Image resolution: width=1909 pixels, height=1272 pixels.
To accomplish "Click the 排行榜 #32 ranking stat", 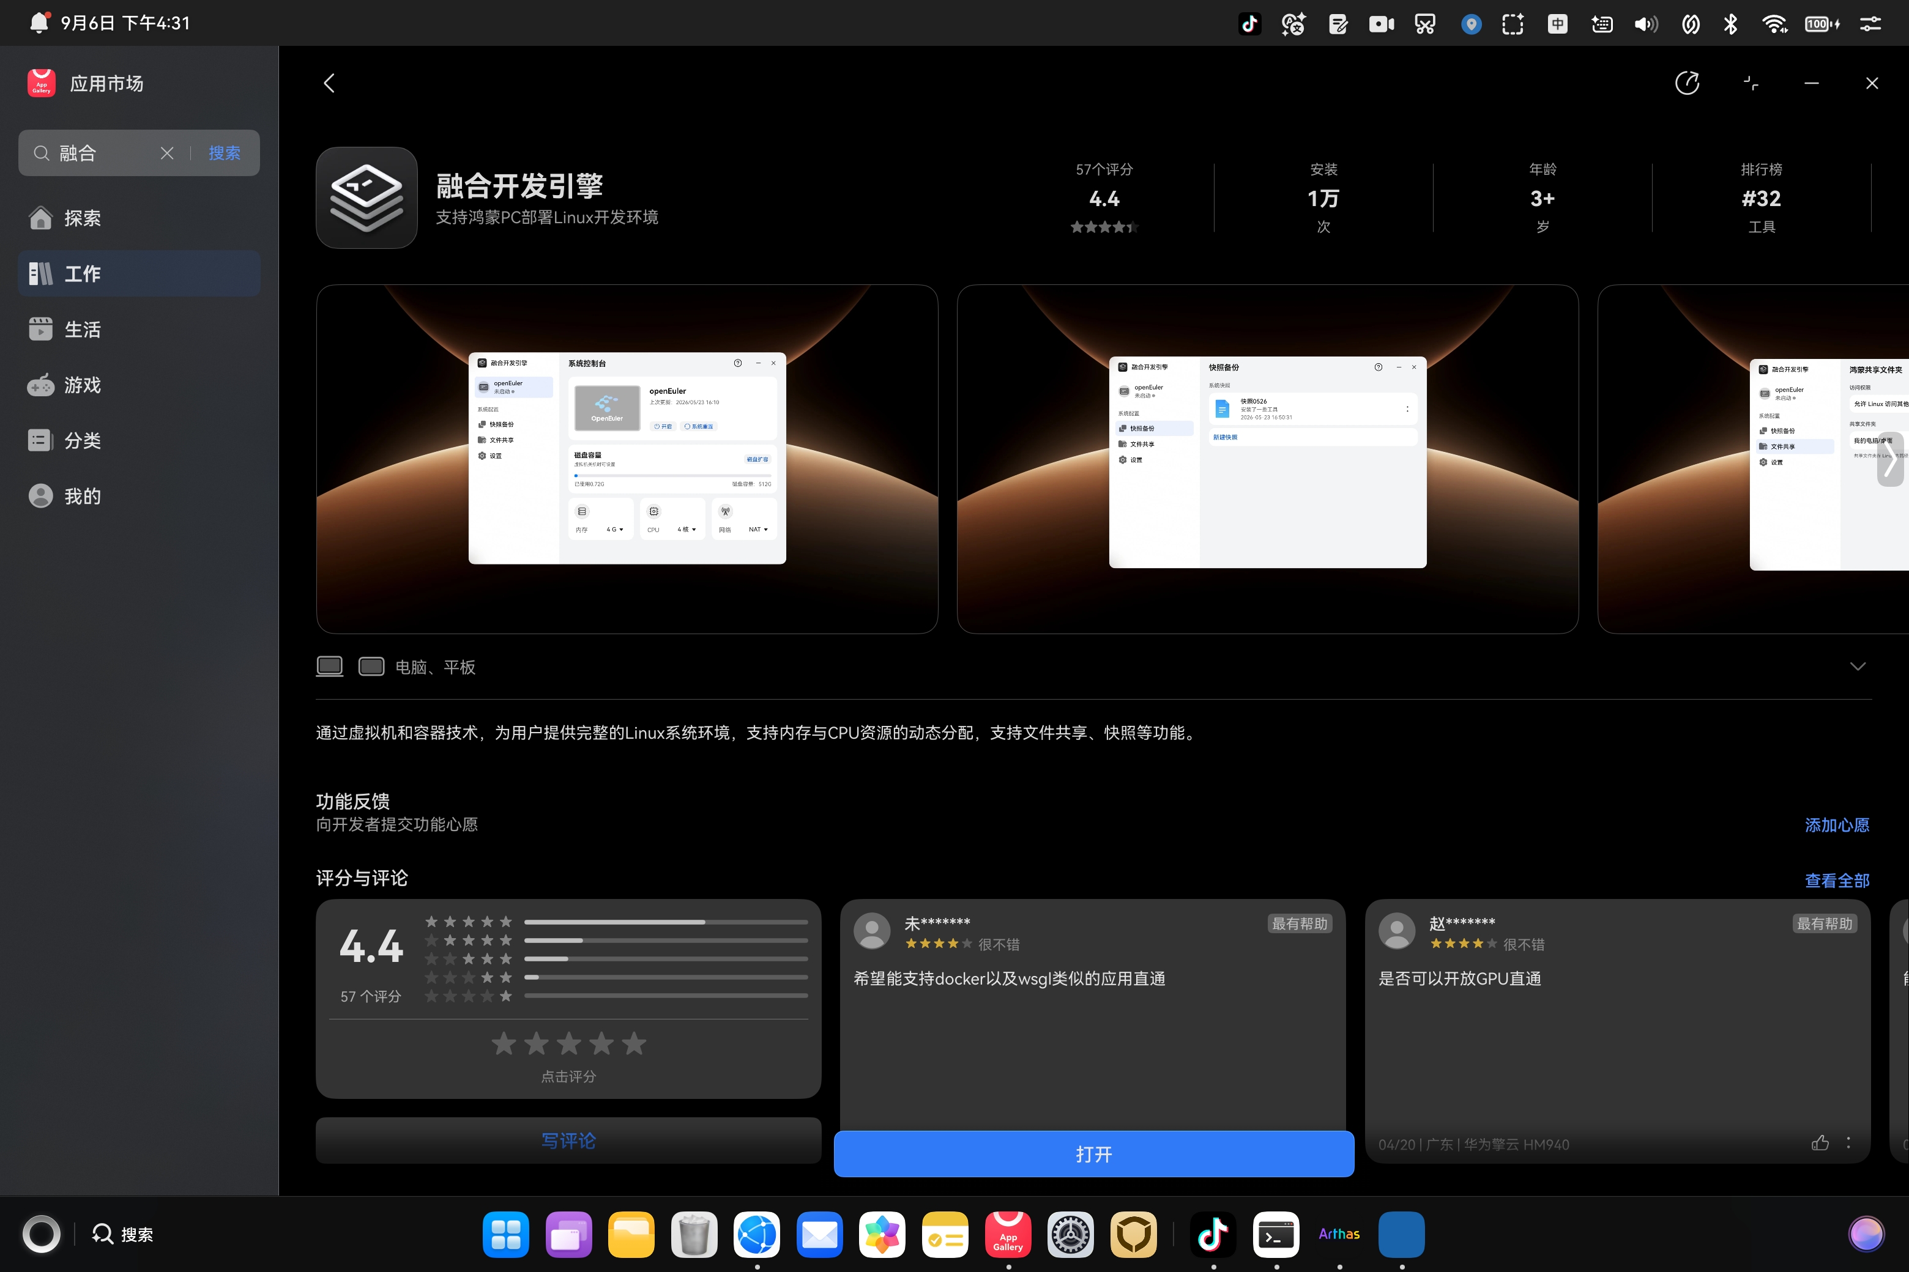I will coord(1760,198).
